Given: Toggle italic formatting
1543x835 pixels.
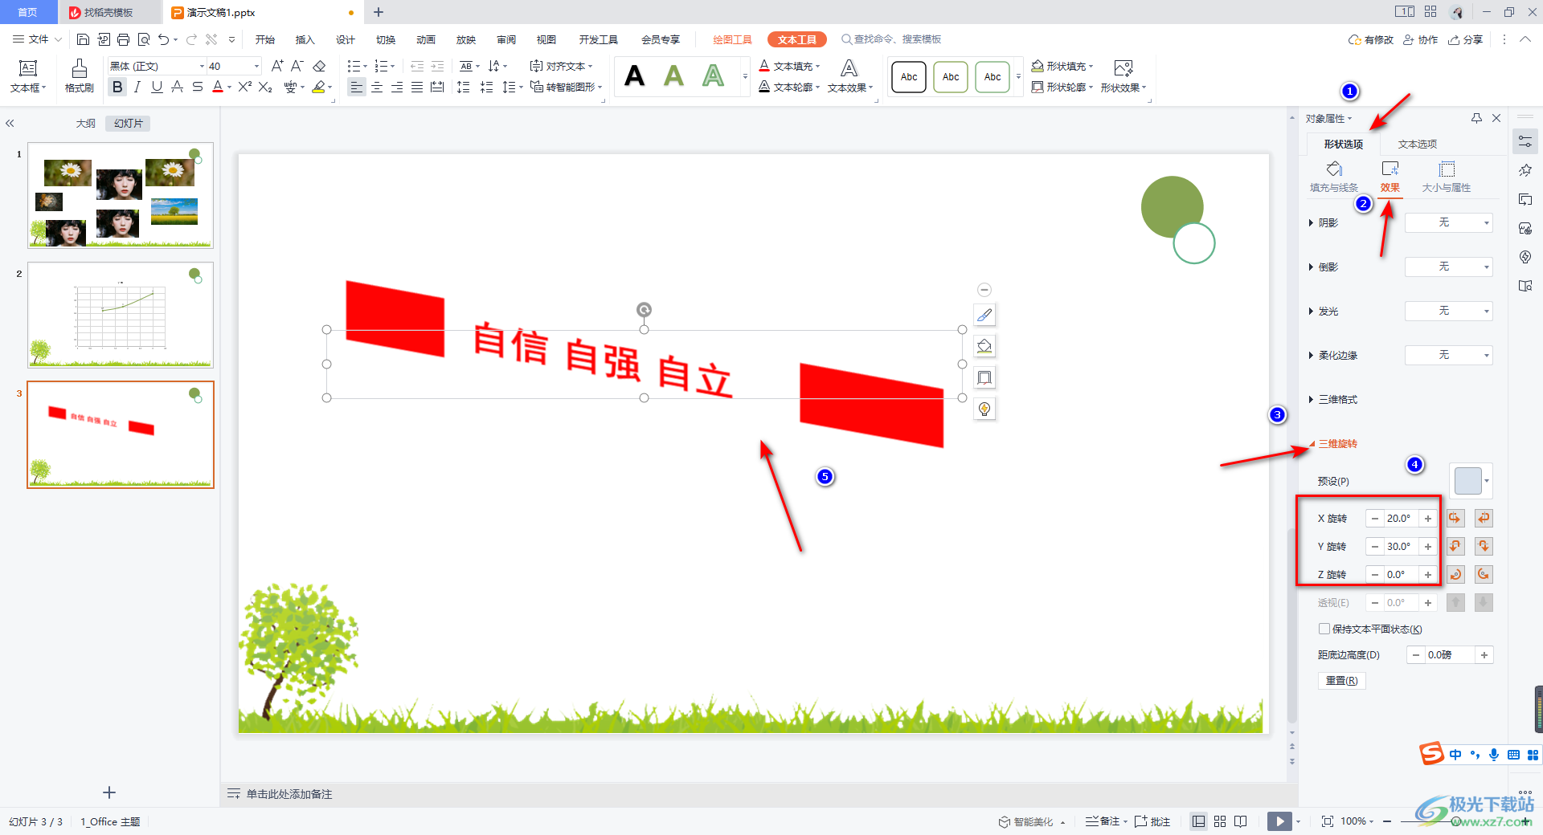Looking at the screenshot, I should (x=137, y=87).
